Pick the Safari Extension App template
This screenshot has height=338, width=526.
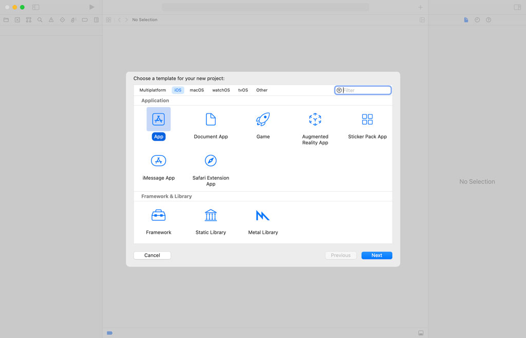point(211,161)
